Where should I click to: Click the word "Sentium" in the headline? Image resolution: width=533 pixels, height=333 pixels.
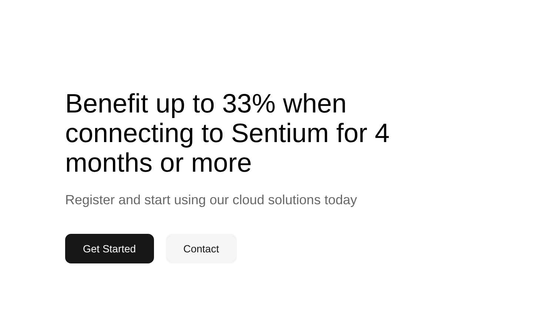280,133
